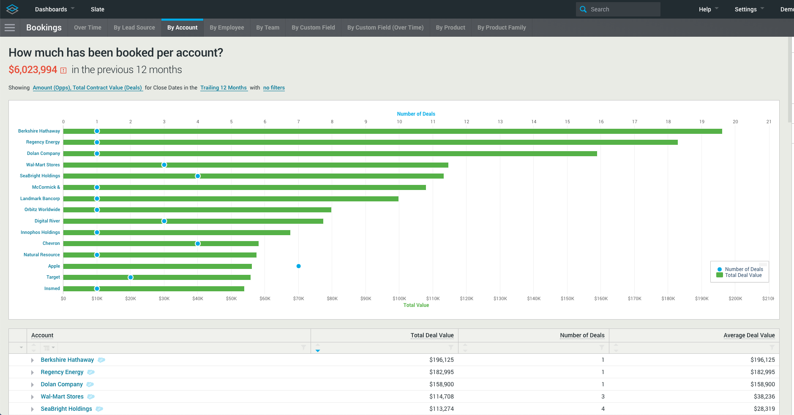This screenshot has width=794, height=415.
Task: Click Average Deal Value filter funnel icon
Action: click(x=772, y=347)
